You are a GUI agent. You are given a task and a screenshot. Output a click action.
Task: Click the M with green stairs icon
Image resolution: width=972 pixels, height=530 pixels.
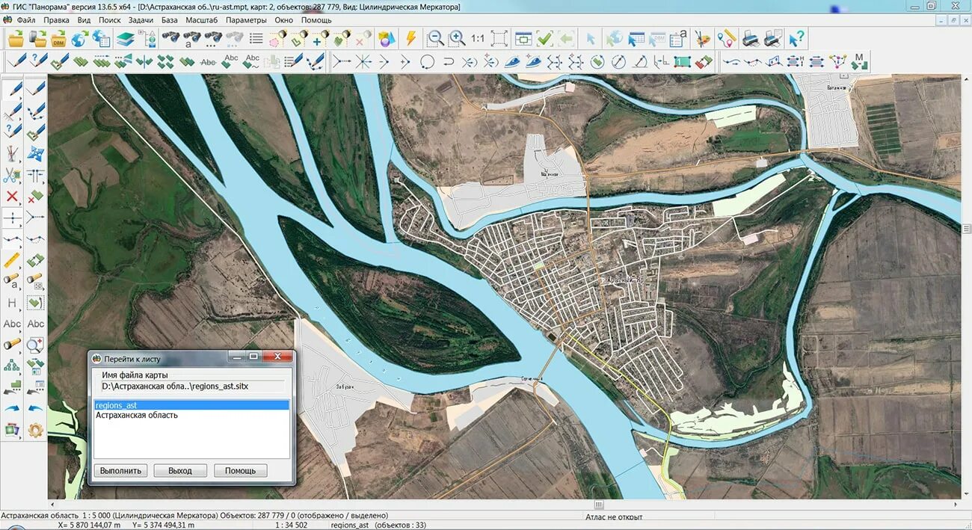pyautogui.click(x=859, y=61)
